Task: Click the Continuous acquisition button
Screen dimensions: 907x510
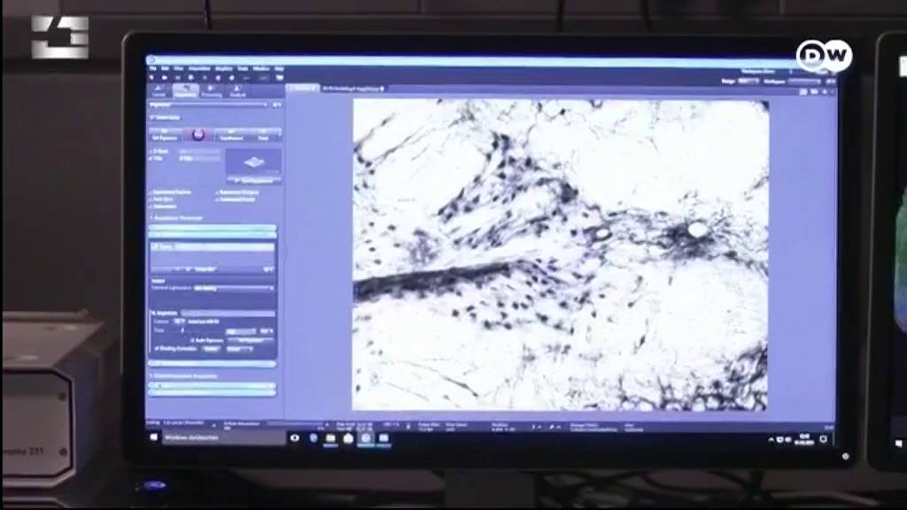Action: (231, 135)
